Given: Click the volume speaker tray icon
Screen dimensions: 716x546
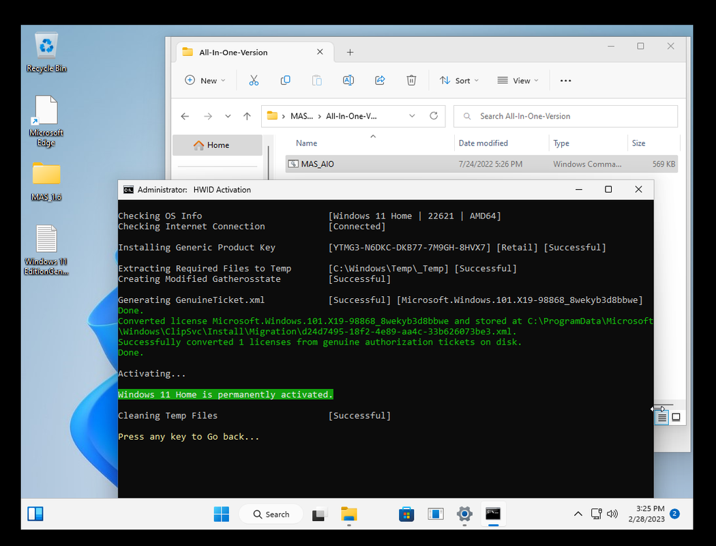Looking at the screenshot, I should point(612,514).
